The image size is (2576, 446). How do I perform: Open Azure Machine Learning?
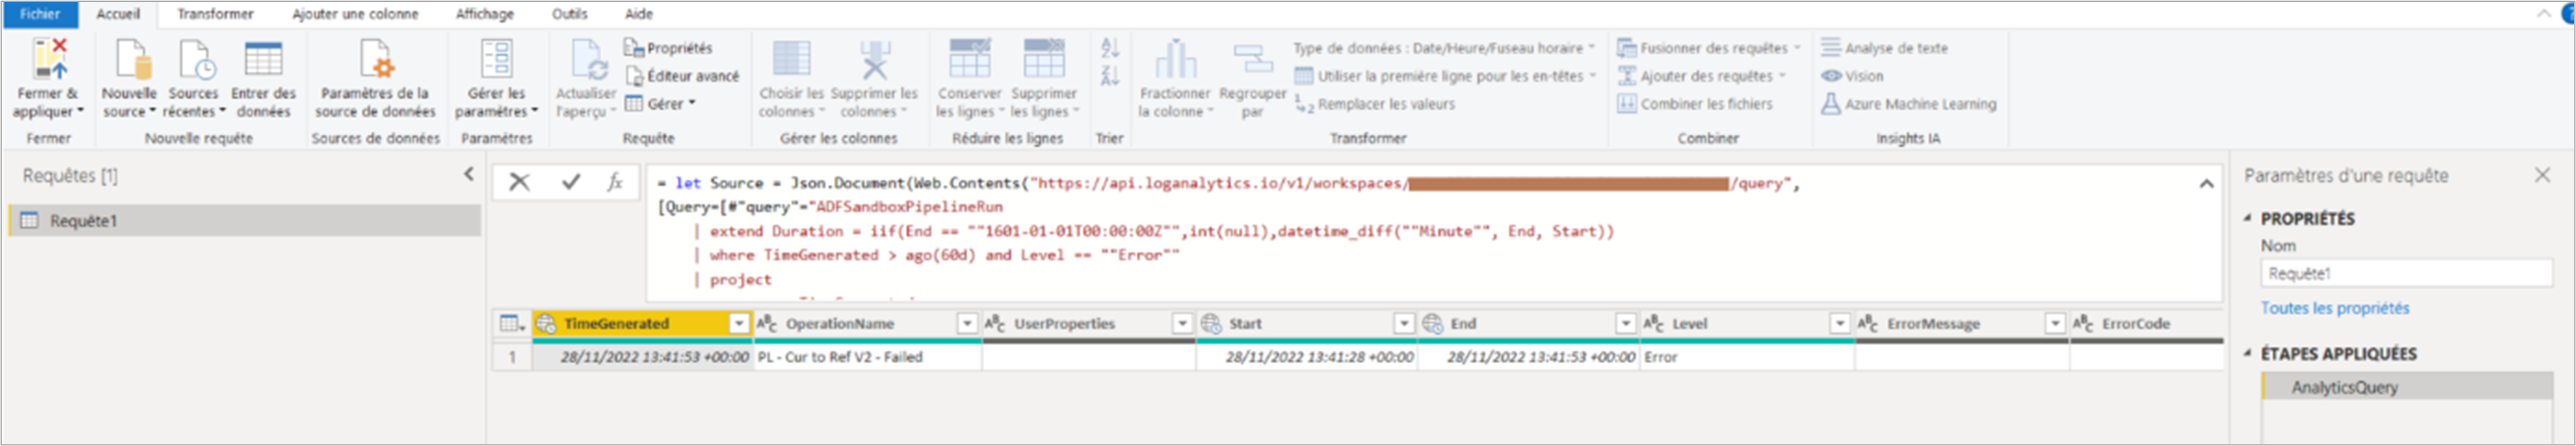pos(1908,104)
